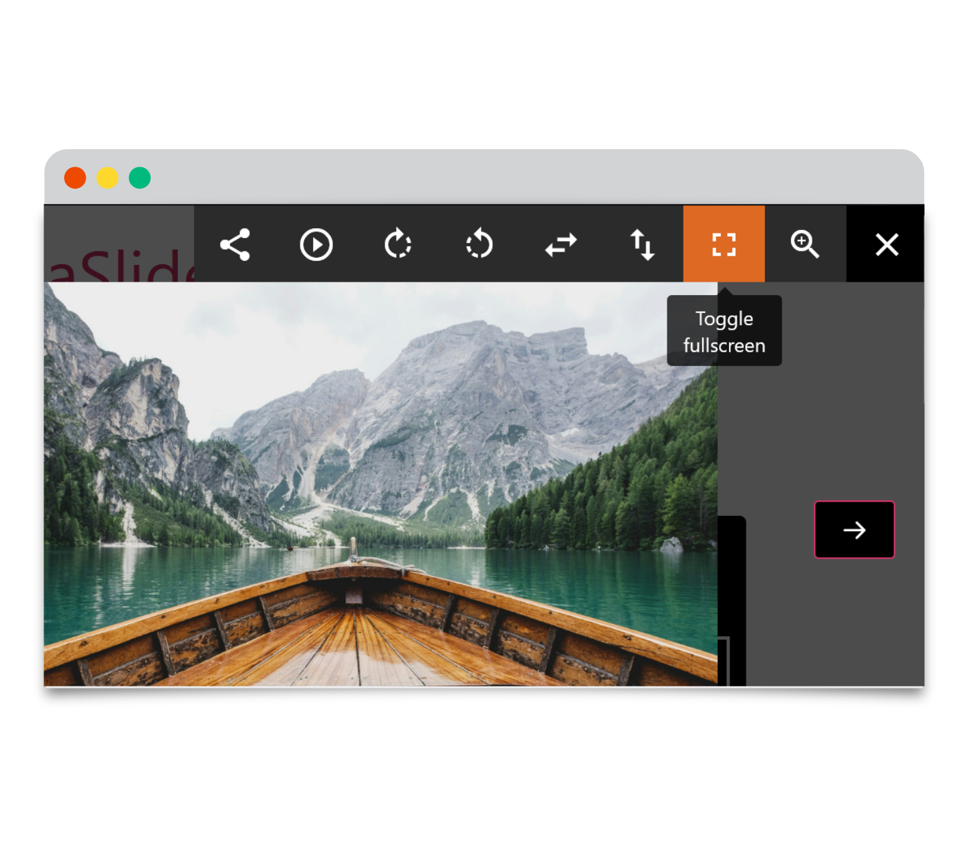Flip the image horizontally
The image size is (963, 863).
click(561, 244)
